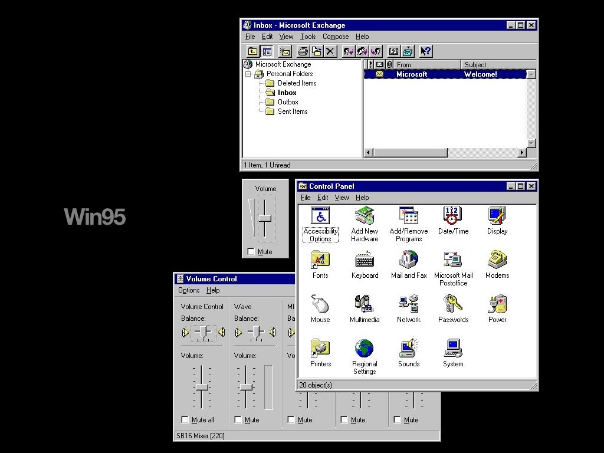Click the Print toolbar icon in Exchange
604x453 pixels.
(x=303, y=51)
